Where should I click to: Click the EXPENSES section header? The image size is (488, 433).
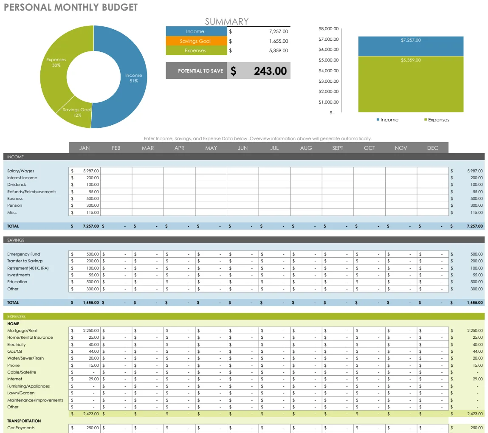point(244,316)
